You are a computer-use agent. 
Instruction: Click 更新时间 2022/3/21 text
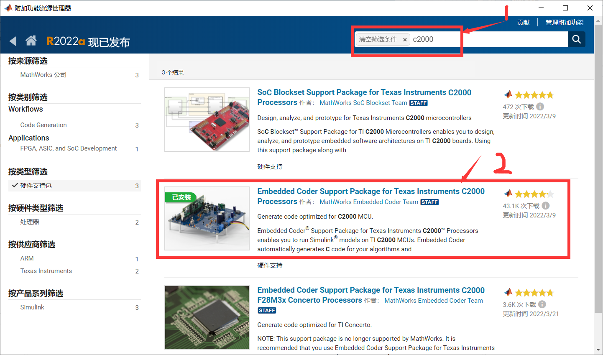[531, 314]
